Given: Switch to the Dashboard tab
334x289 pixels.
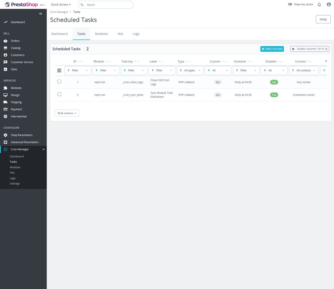Looking at the screenshot, I should 59,34.
